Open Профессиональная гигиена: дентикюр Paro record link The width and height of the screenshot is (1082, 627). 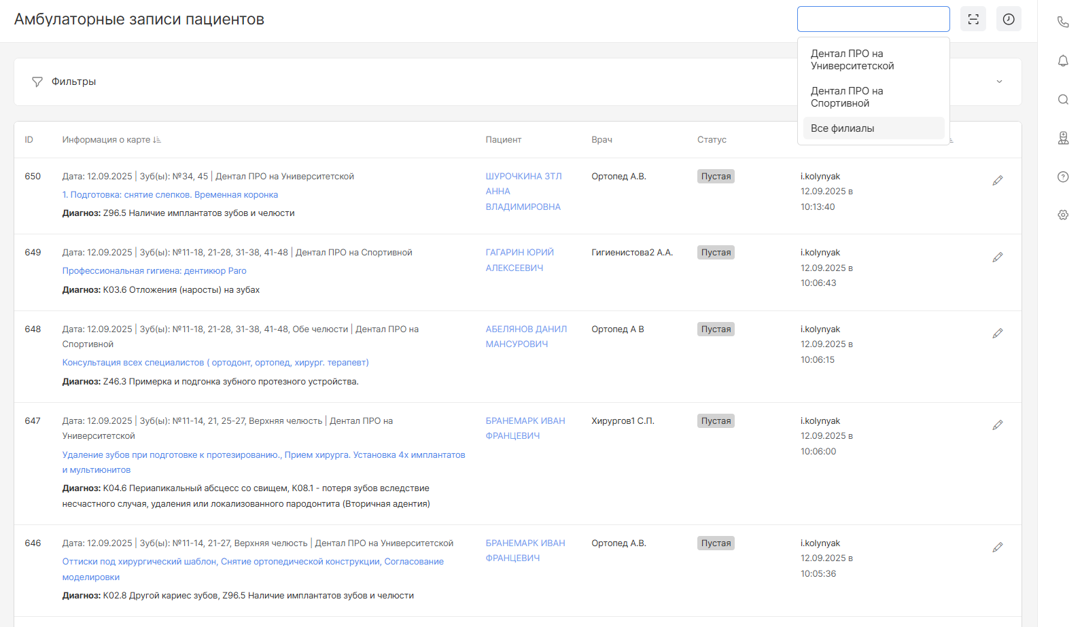[154, 271]
